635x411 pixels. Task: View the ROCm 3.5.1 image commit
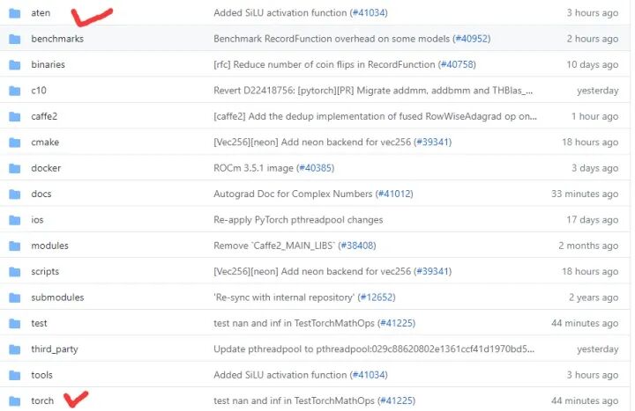pyautogui.click(x=253, y=168)
